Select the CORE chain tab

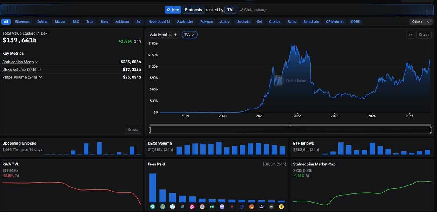coord(355,21)
